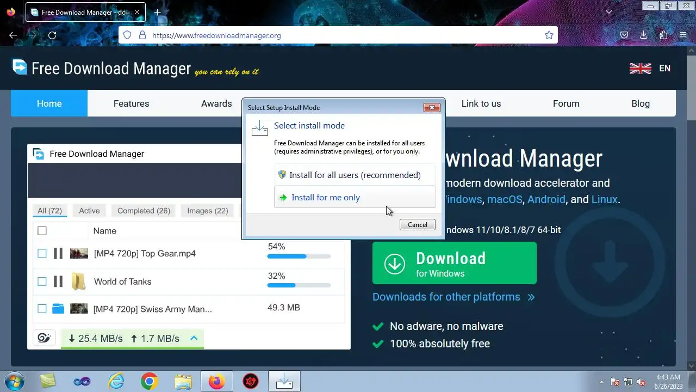Check the Swiss Army Man row checkbox
696x392 pixels.
coord(42,309)
